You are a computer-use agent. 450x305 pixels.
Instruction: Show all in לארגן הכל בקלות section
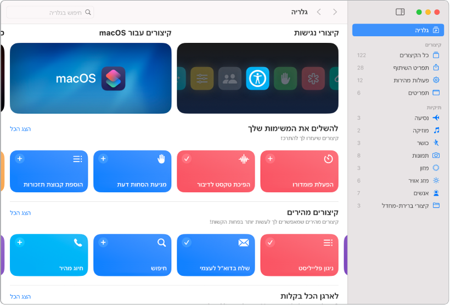coord(20,296)
